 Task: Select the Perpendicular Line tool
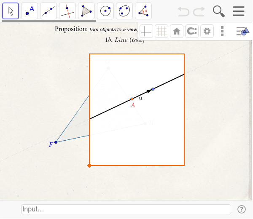67,11
